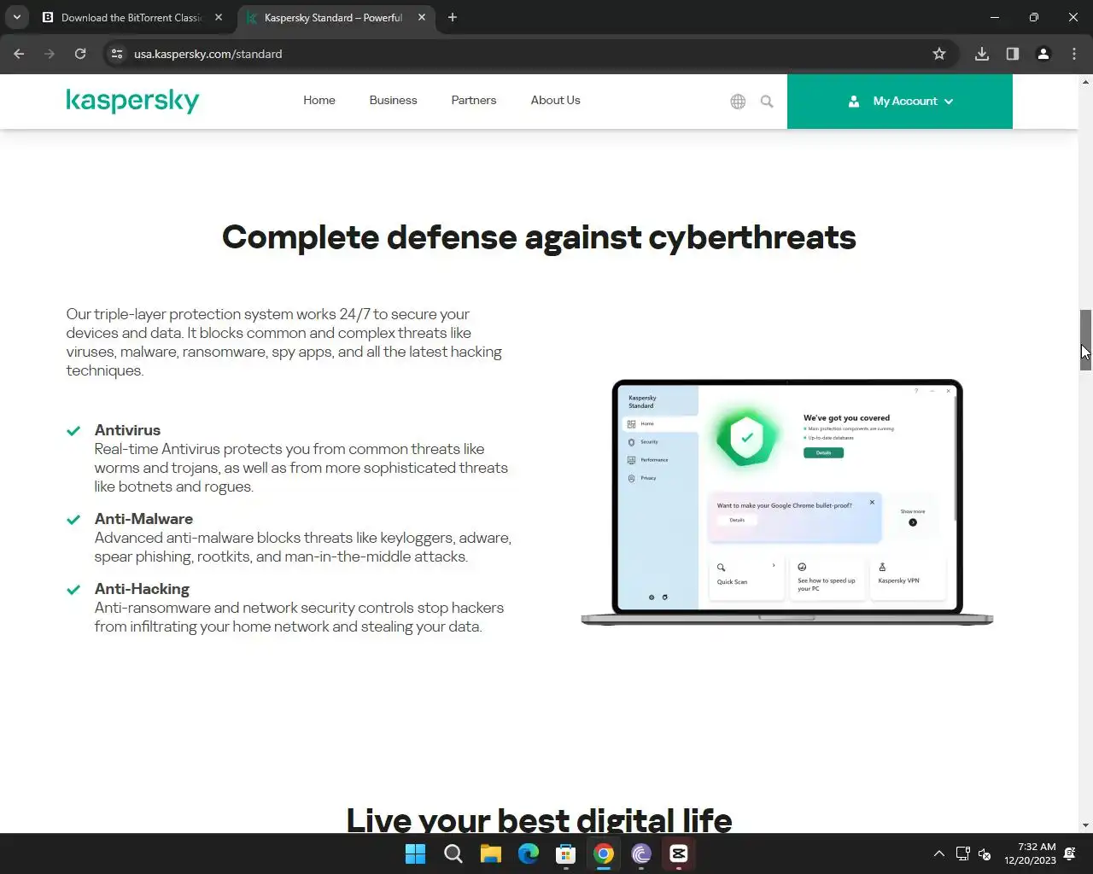Screen dimensions: 1093x874
Task: Click scrollbar up arrow
Action: click(1085, 82)
